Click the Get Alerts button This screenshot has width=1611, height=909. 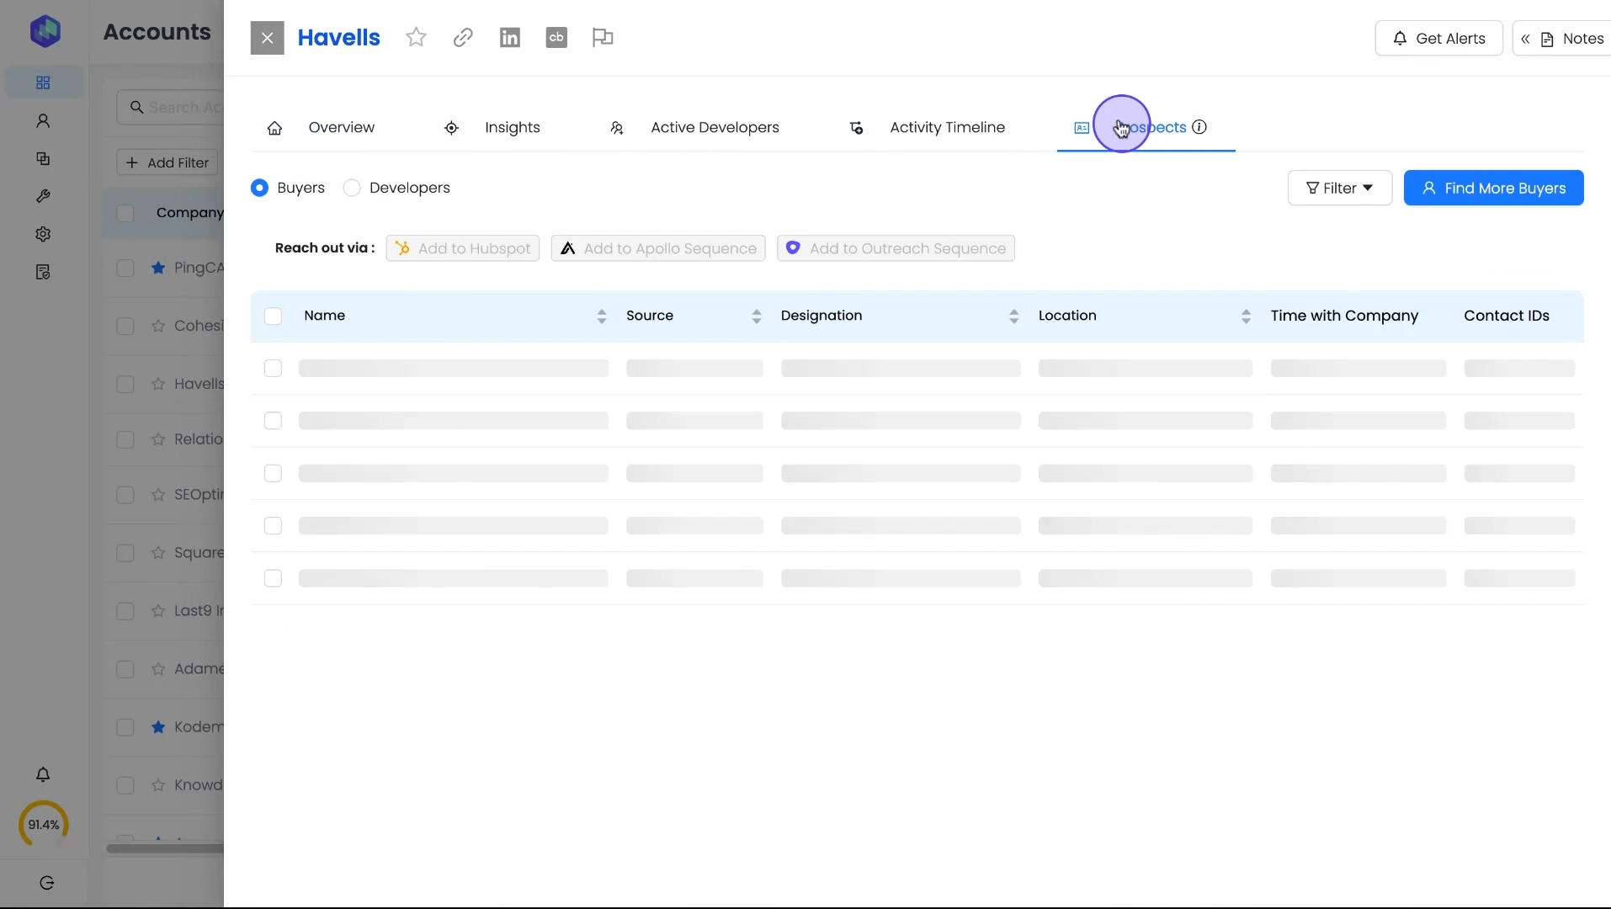[x=1438, y=39]
